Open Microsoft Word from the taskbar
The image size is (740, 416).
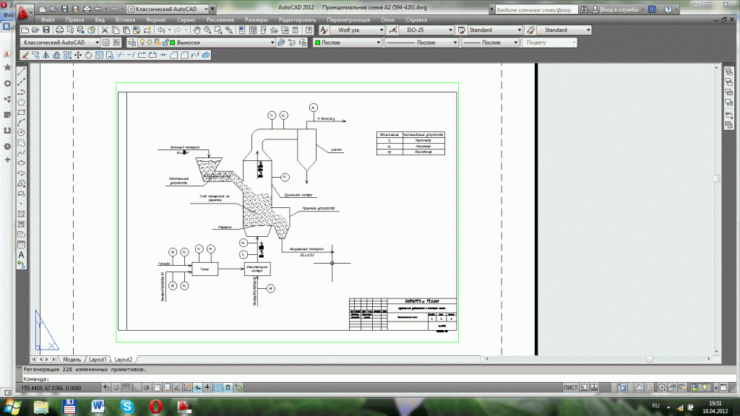[98, 406]
